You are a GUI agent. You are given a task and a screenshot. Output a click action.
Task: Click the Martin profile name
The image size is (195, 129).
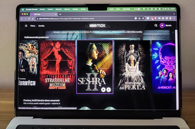(168, 25)
